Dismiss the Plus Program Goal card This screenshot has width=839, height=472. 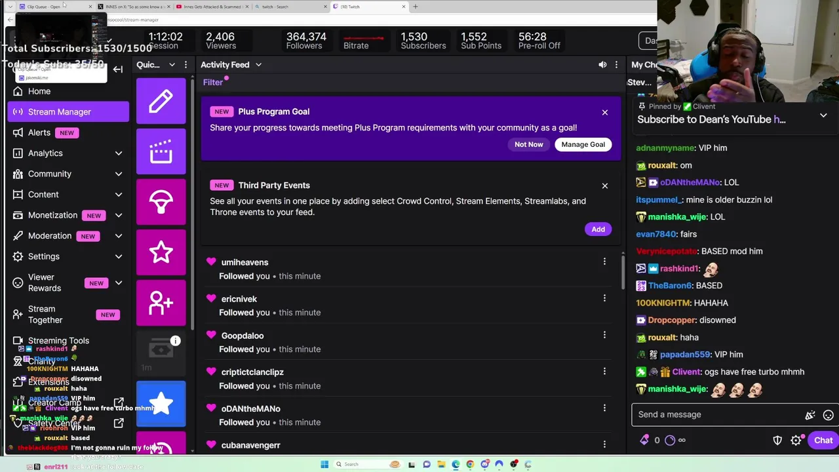(x=604, y=112)
